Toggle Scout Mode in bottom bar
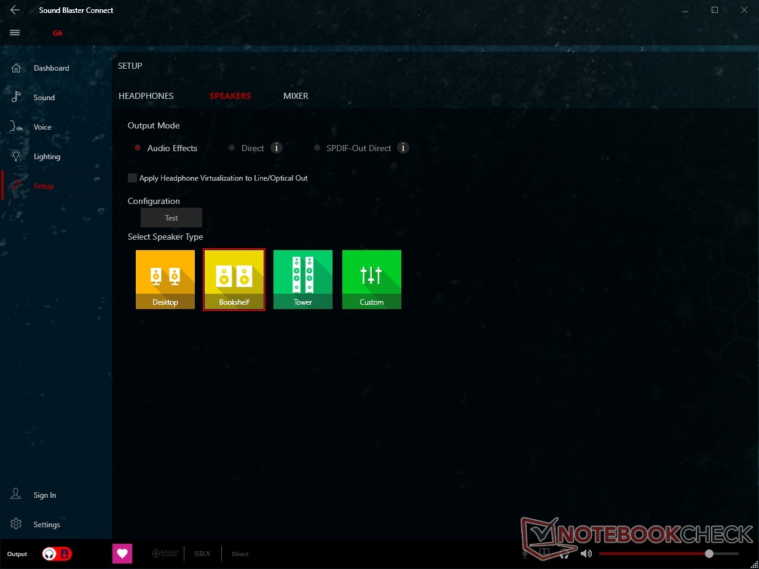 [x=165, y=554]
